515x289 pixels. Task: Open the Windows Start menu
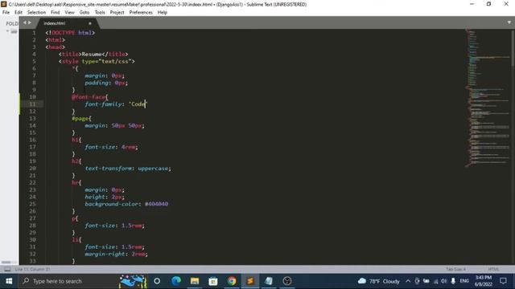pyautogui.click(x=9, y=281)
